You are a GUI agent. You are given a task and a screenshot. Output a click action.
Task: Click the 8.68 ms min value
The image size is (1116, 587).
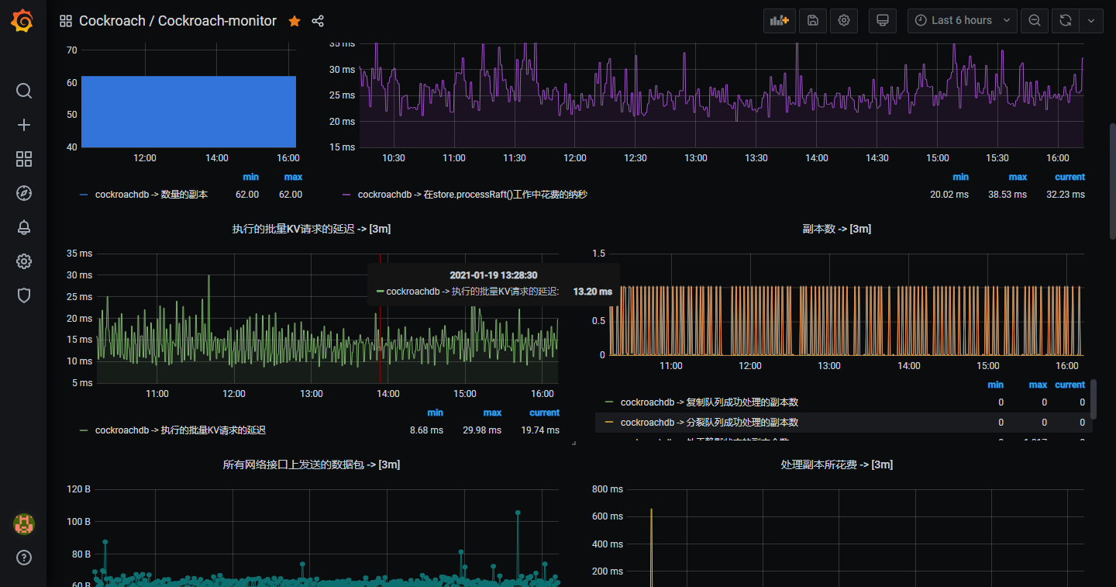pos(427,430)
